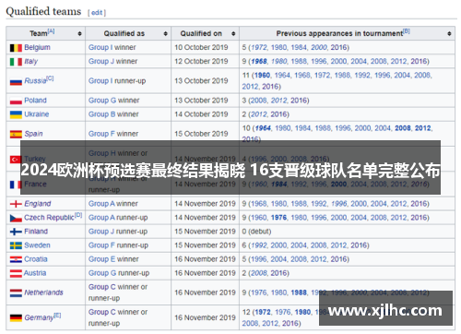Click the Russia flag icon

pos(16,81)
